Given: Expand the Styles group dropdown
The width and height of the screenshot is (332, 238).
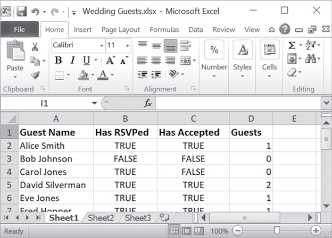Looking at the screenshot, I should 243,76.
